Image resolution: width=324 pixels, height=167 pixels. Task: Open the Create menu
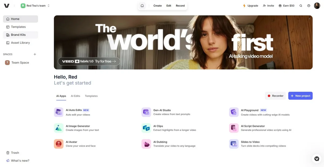pos(157,6)
